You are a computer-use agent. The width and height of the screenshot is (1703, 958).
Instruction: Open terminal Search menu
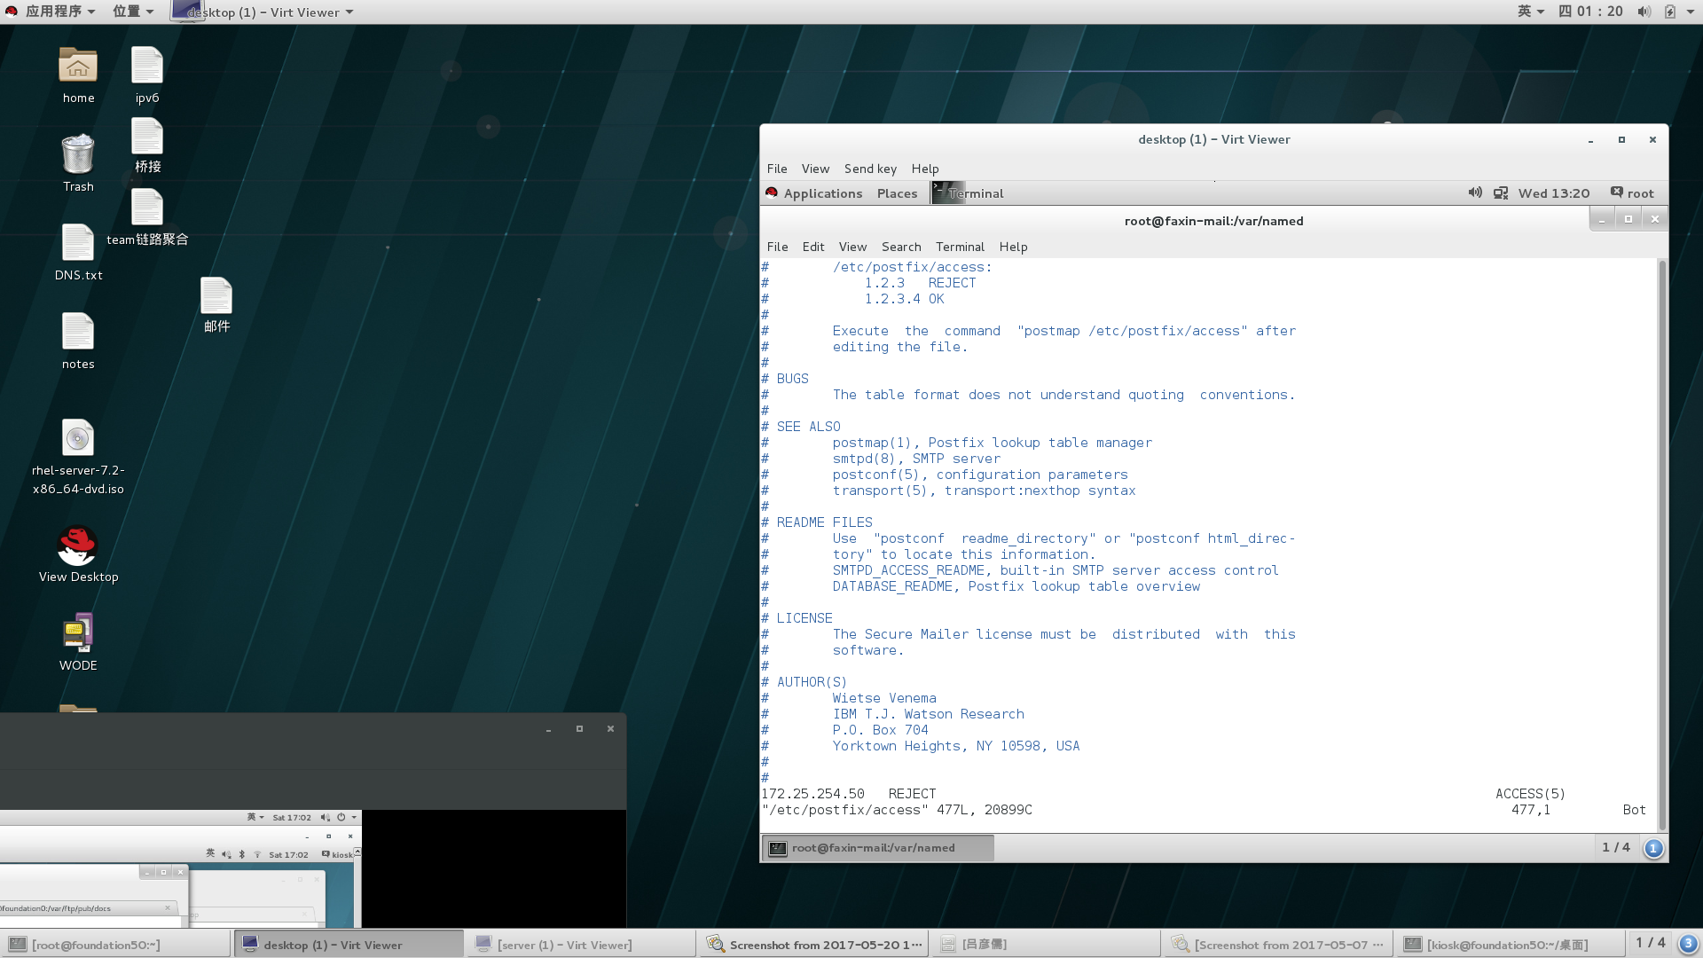[x=901, y=247]
